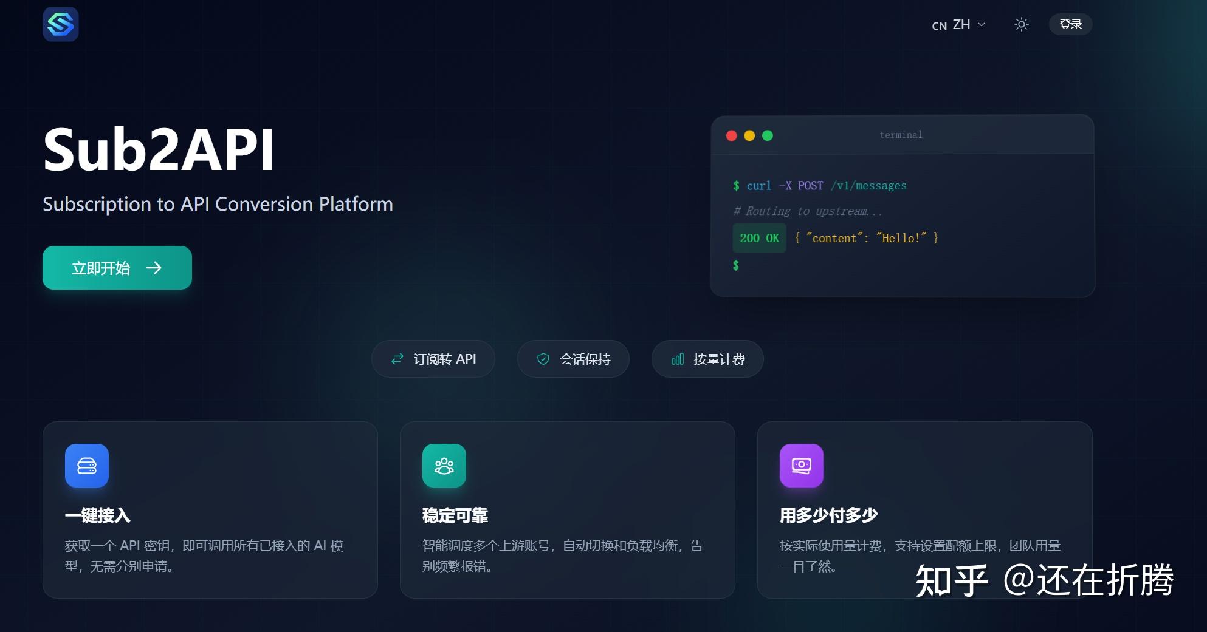Click the green users icon above 稳定可靠
Image resolution: width=1207 pixels, height=632 pixels.
pyautogui.click(x=444, y=466)
